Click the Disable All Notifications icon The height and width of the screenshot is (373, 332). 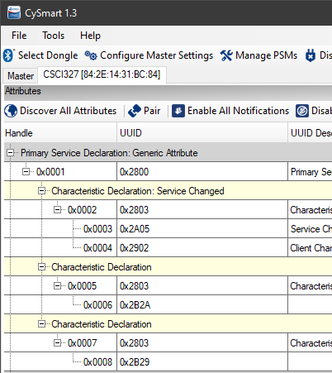click(302, 111)
